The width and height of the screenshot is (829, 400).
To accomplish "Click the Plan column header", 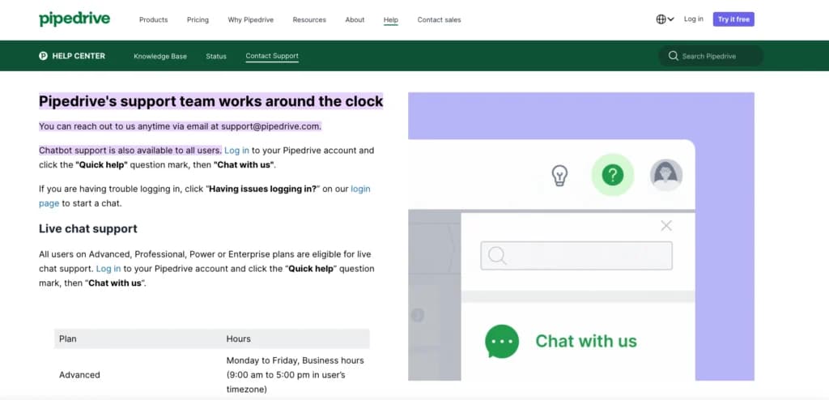I will (x=68, y=338).
